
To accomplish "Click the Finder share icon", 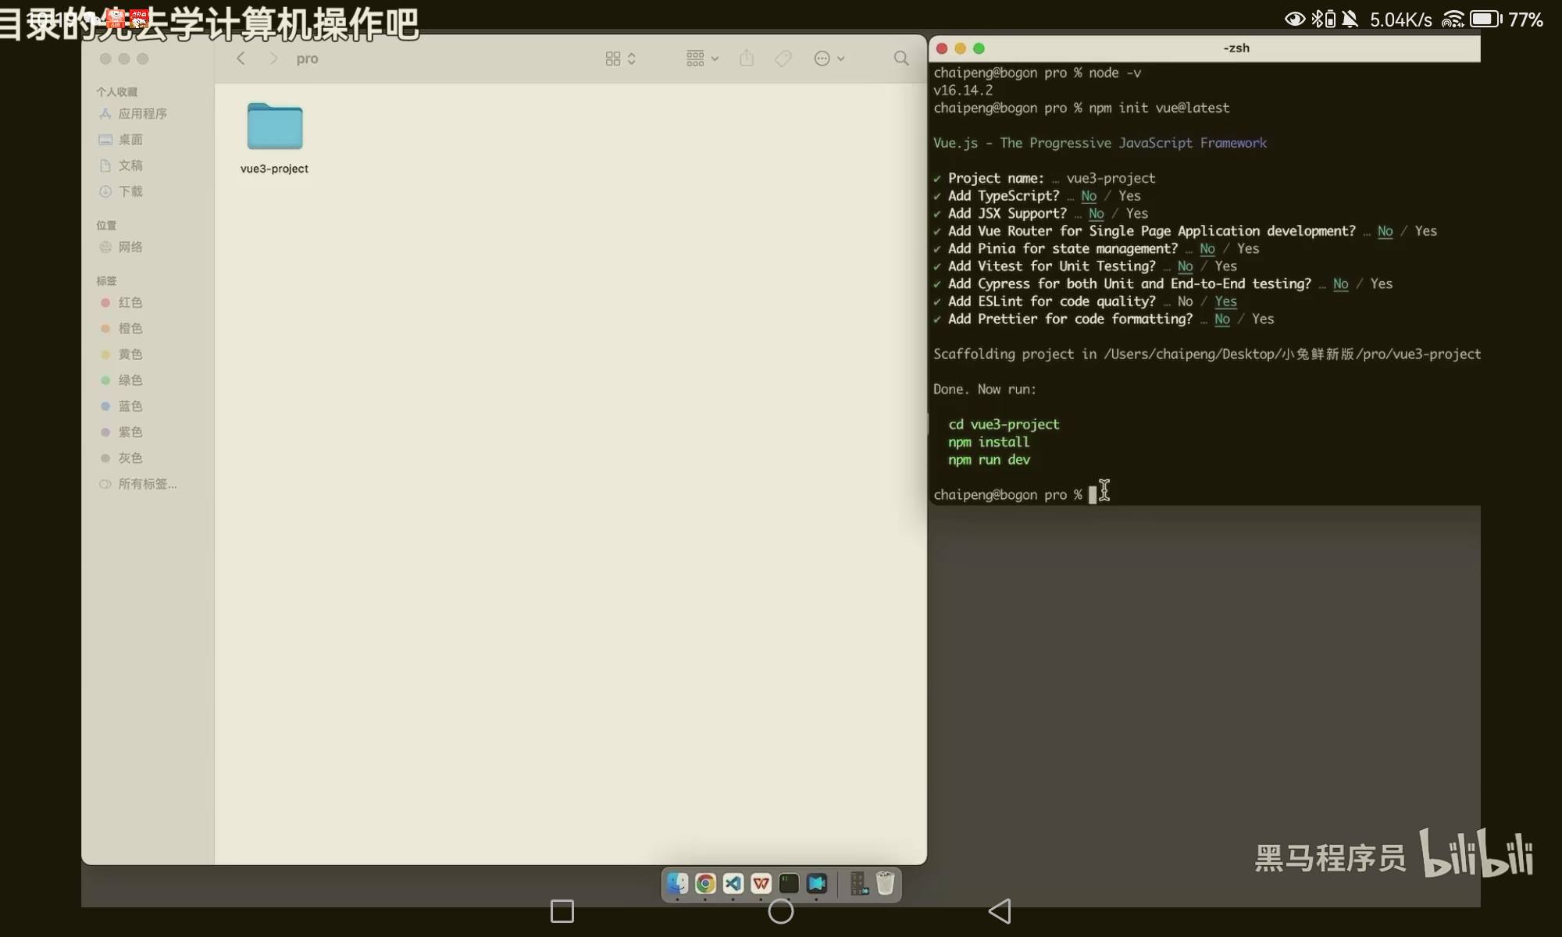I will click(747, 59).
